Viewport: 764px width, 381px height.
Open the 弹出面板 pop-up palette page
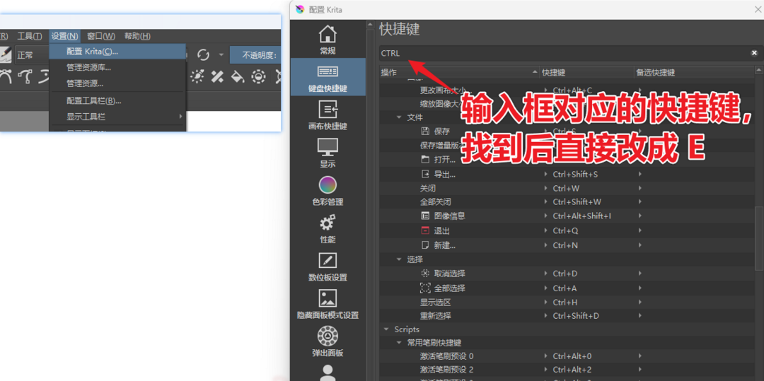coord(328,342)
